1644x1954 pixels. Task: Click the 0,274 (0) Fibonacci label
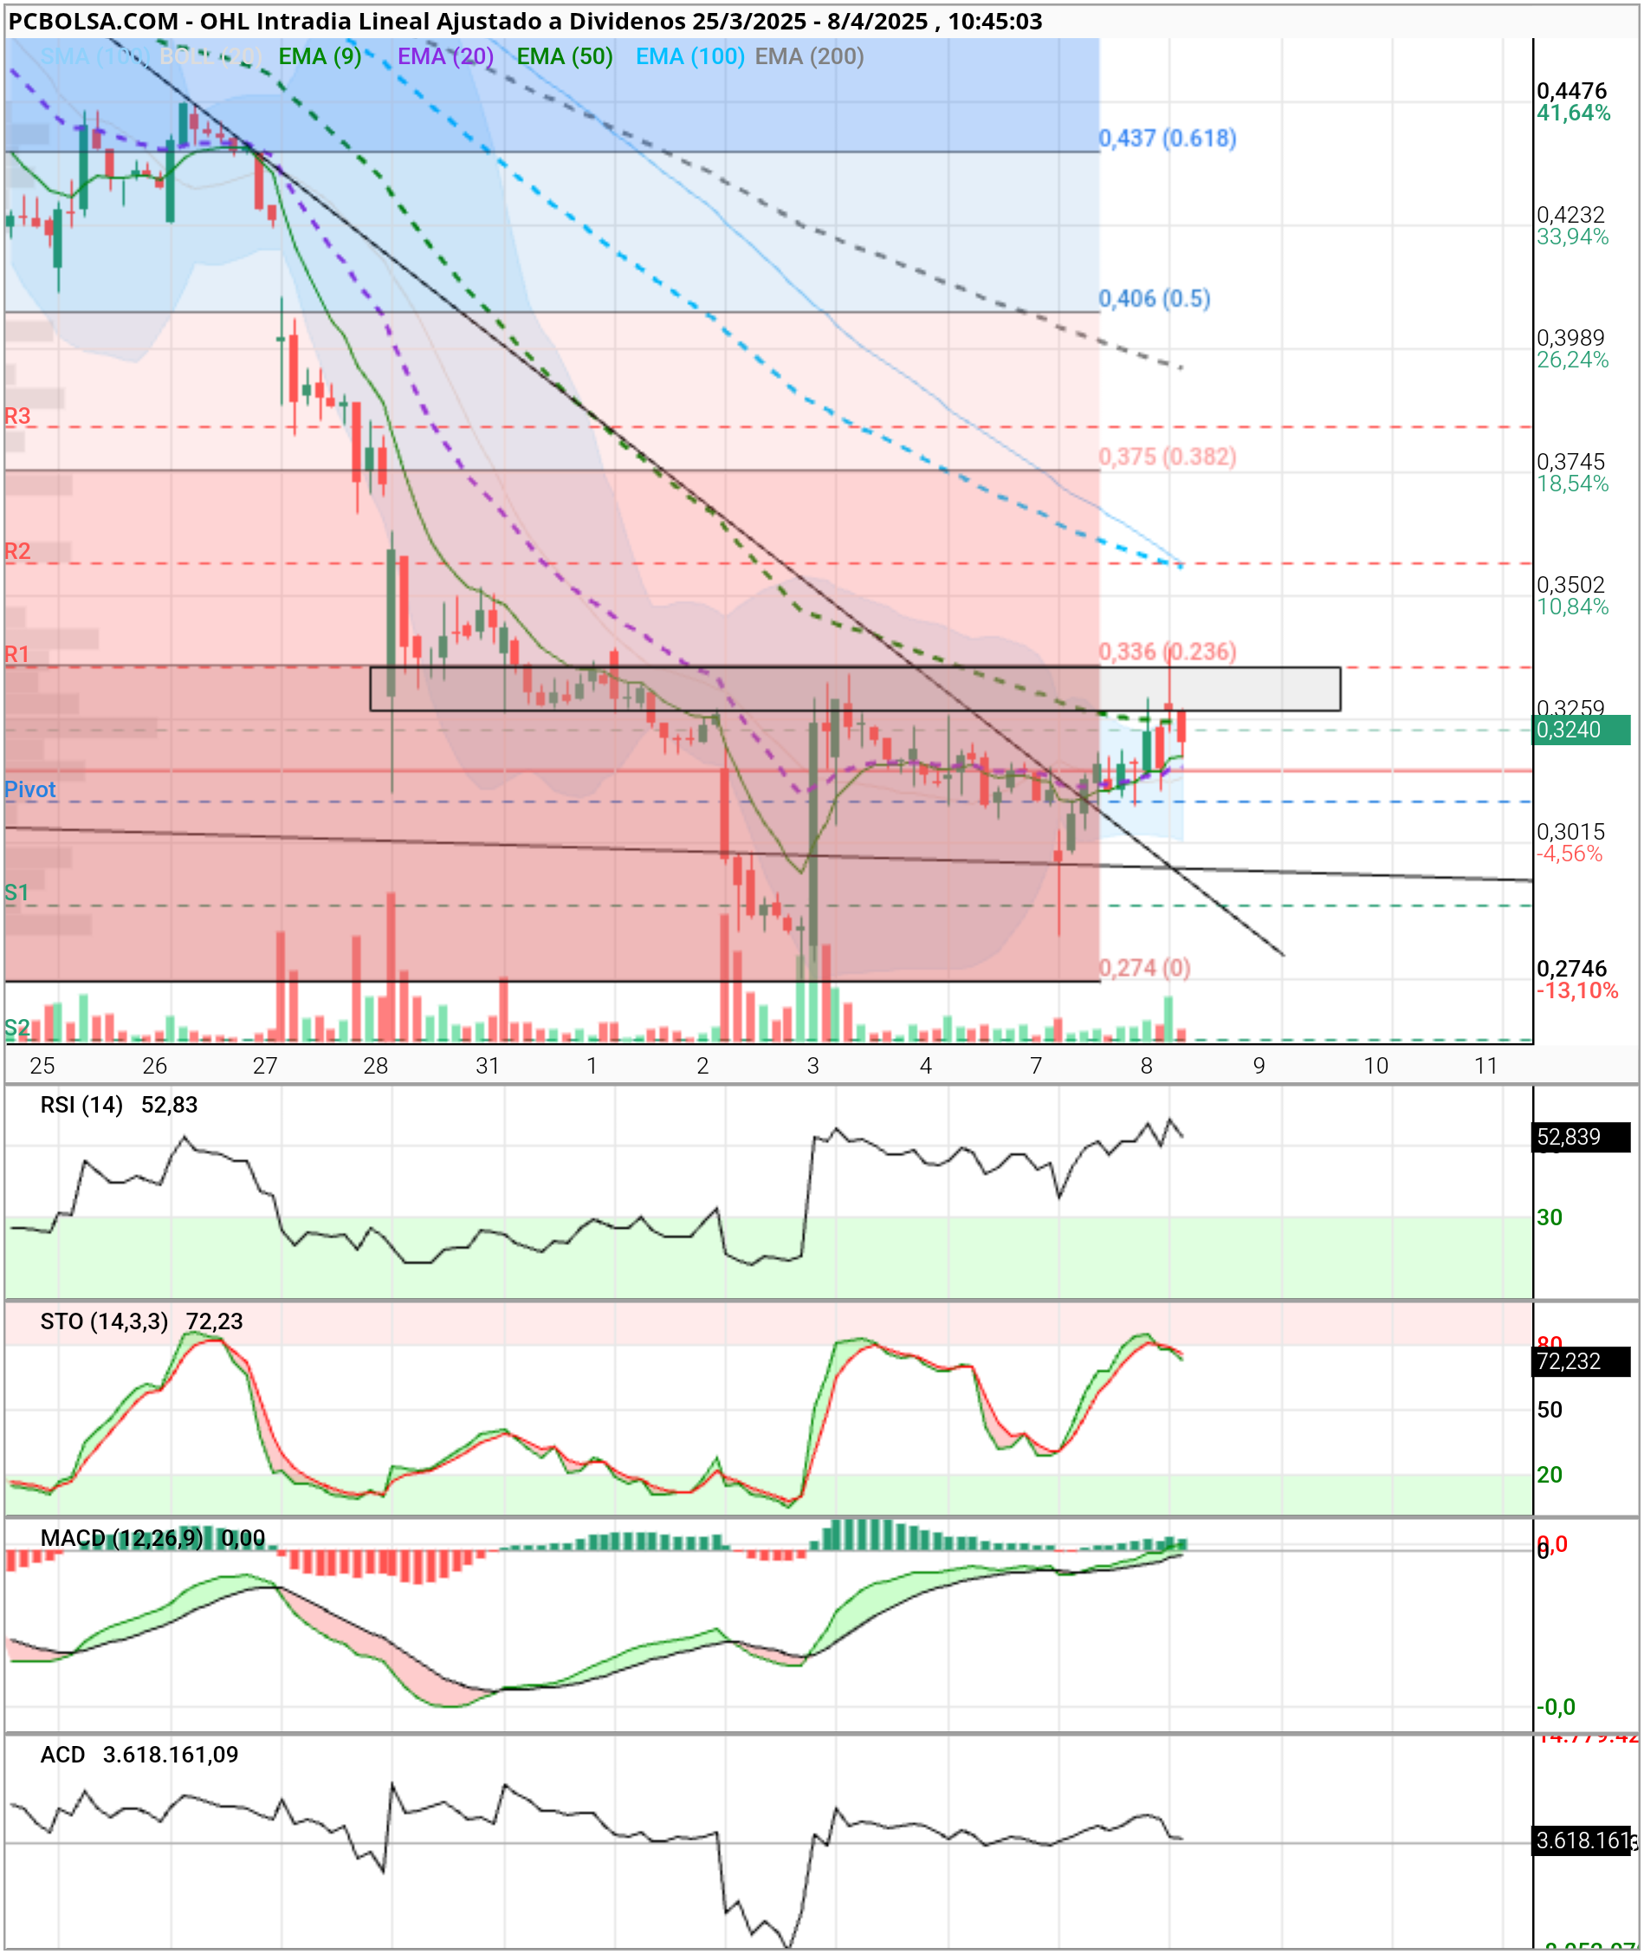(x=1144, y=968)
